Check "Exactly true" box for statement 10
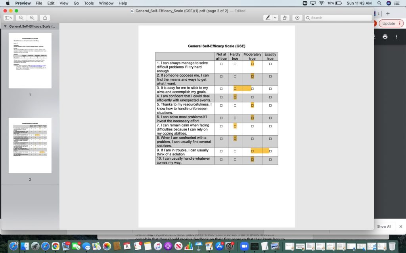Image resolution: width=406 pixels, height=253 pixels. 270,160
